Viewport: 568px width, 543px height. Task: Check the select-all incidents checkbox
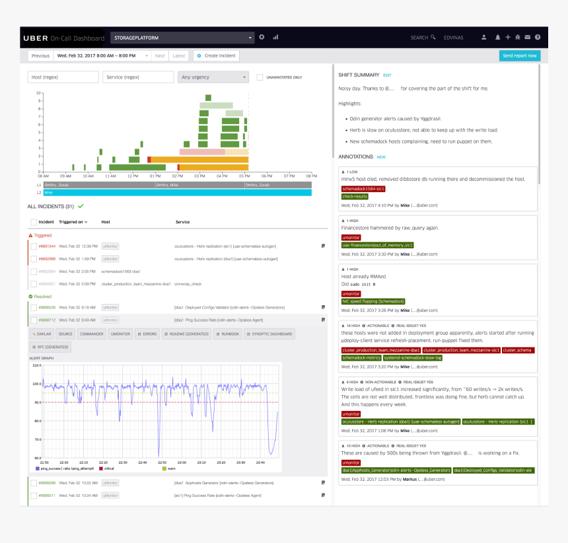pos(34,222)
